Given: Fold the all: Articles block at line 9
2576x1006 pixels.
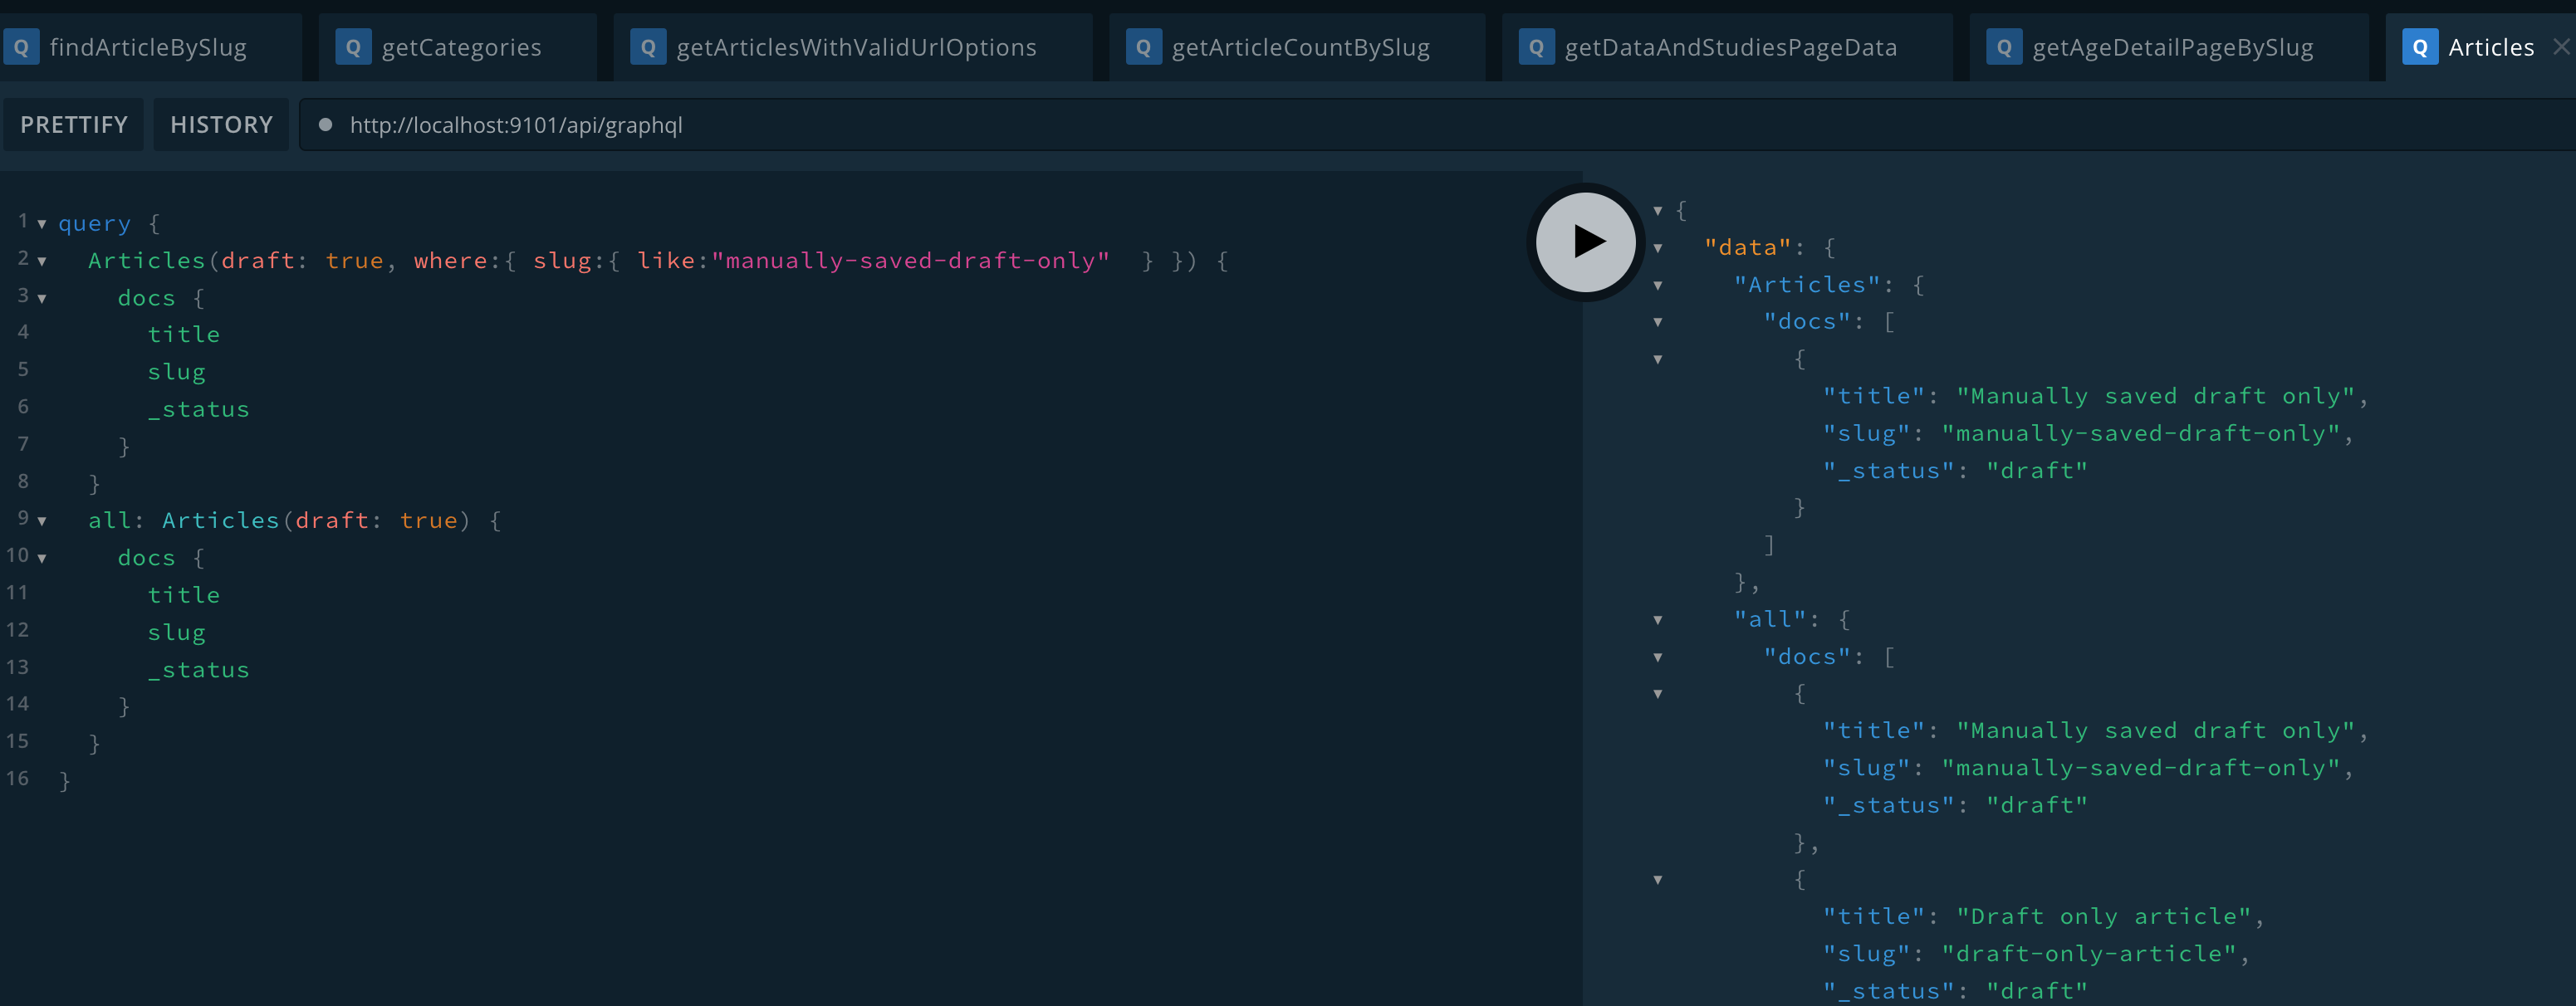Looking at the screenshot, I should pyautogui.click(x=42, y=521).
